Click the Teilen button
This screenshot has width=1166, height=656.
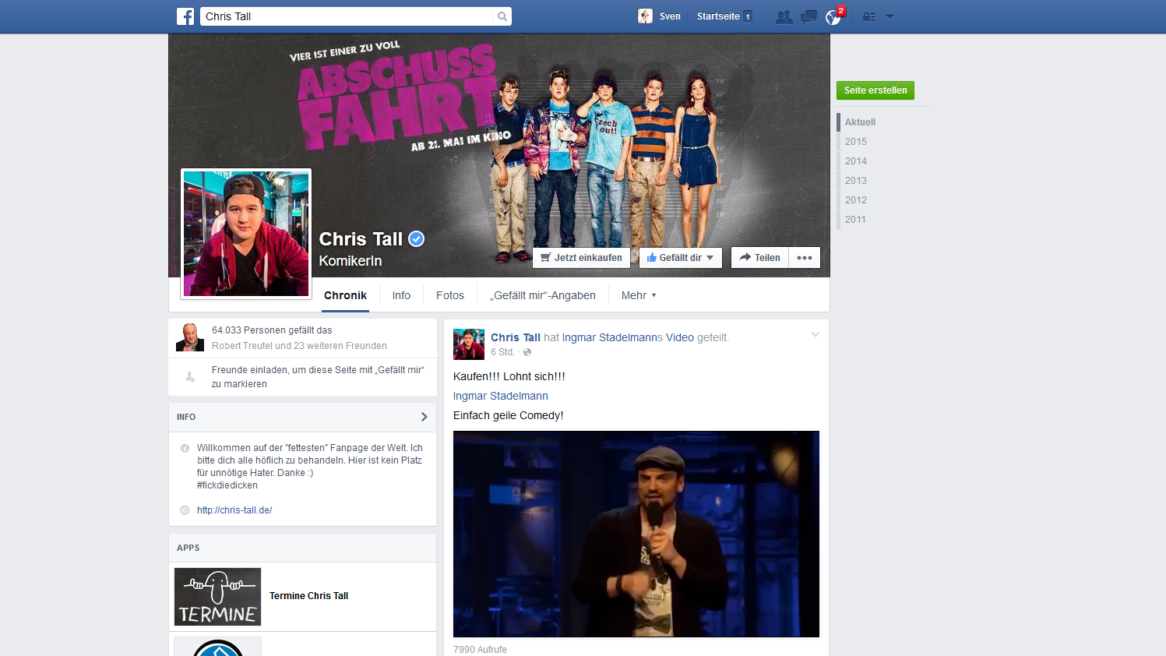(760, 258)
